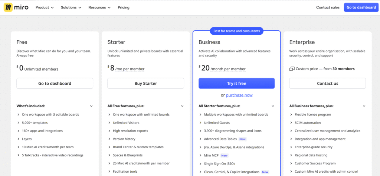380x176 pixels.
Task: Click the Contact sales link
Action: [328, 7]
